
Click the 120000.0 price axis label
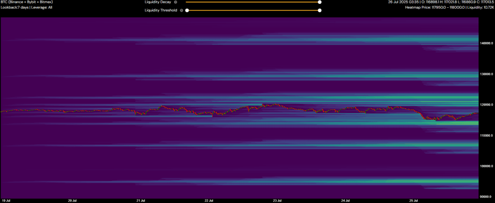[486, 105]
